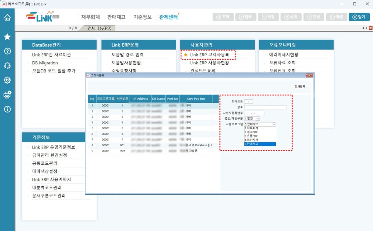Click the 삭제 toolbar button

(x=291, y=17)
